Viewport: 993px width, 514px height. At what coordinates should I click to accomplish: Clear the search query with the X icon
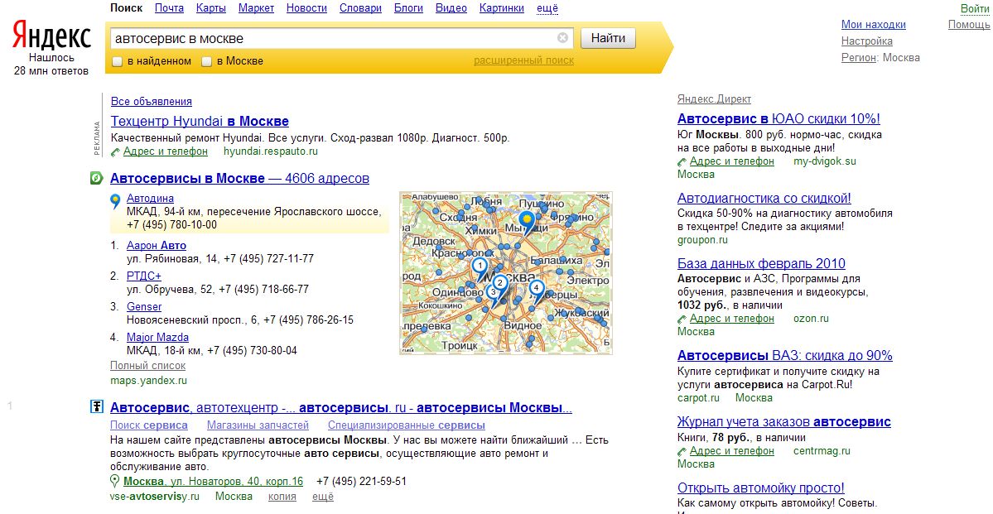pyautogui.click(x=562, y=38)
